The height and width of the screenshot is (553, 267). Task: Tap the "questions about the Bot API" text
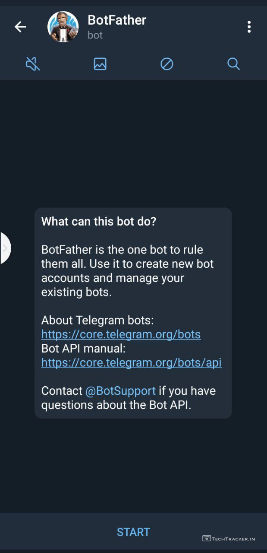pos(116,405)
